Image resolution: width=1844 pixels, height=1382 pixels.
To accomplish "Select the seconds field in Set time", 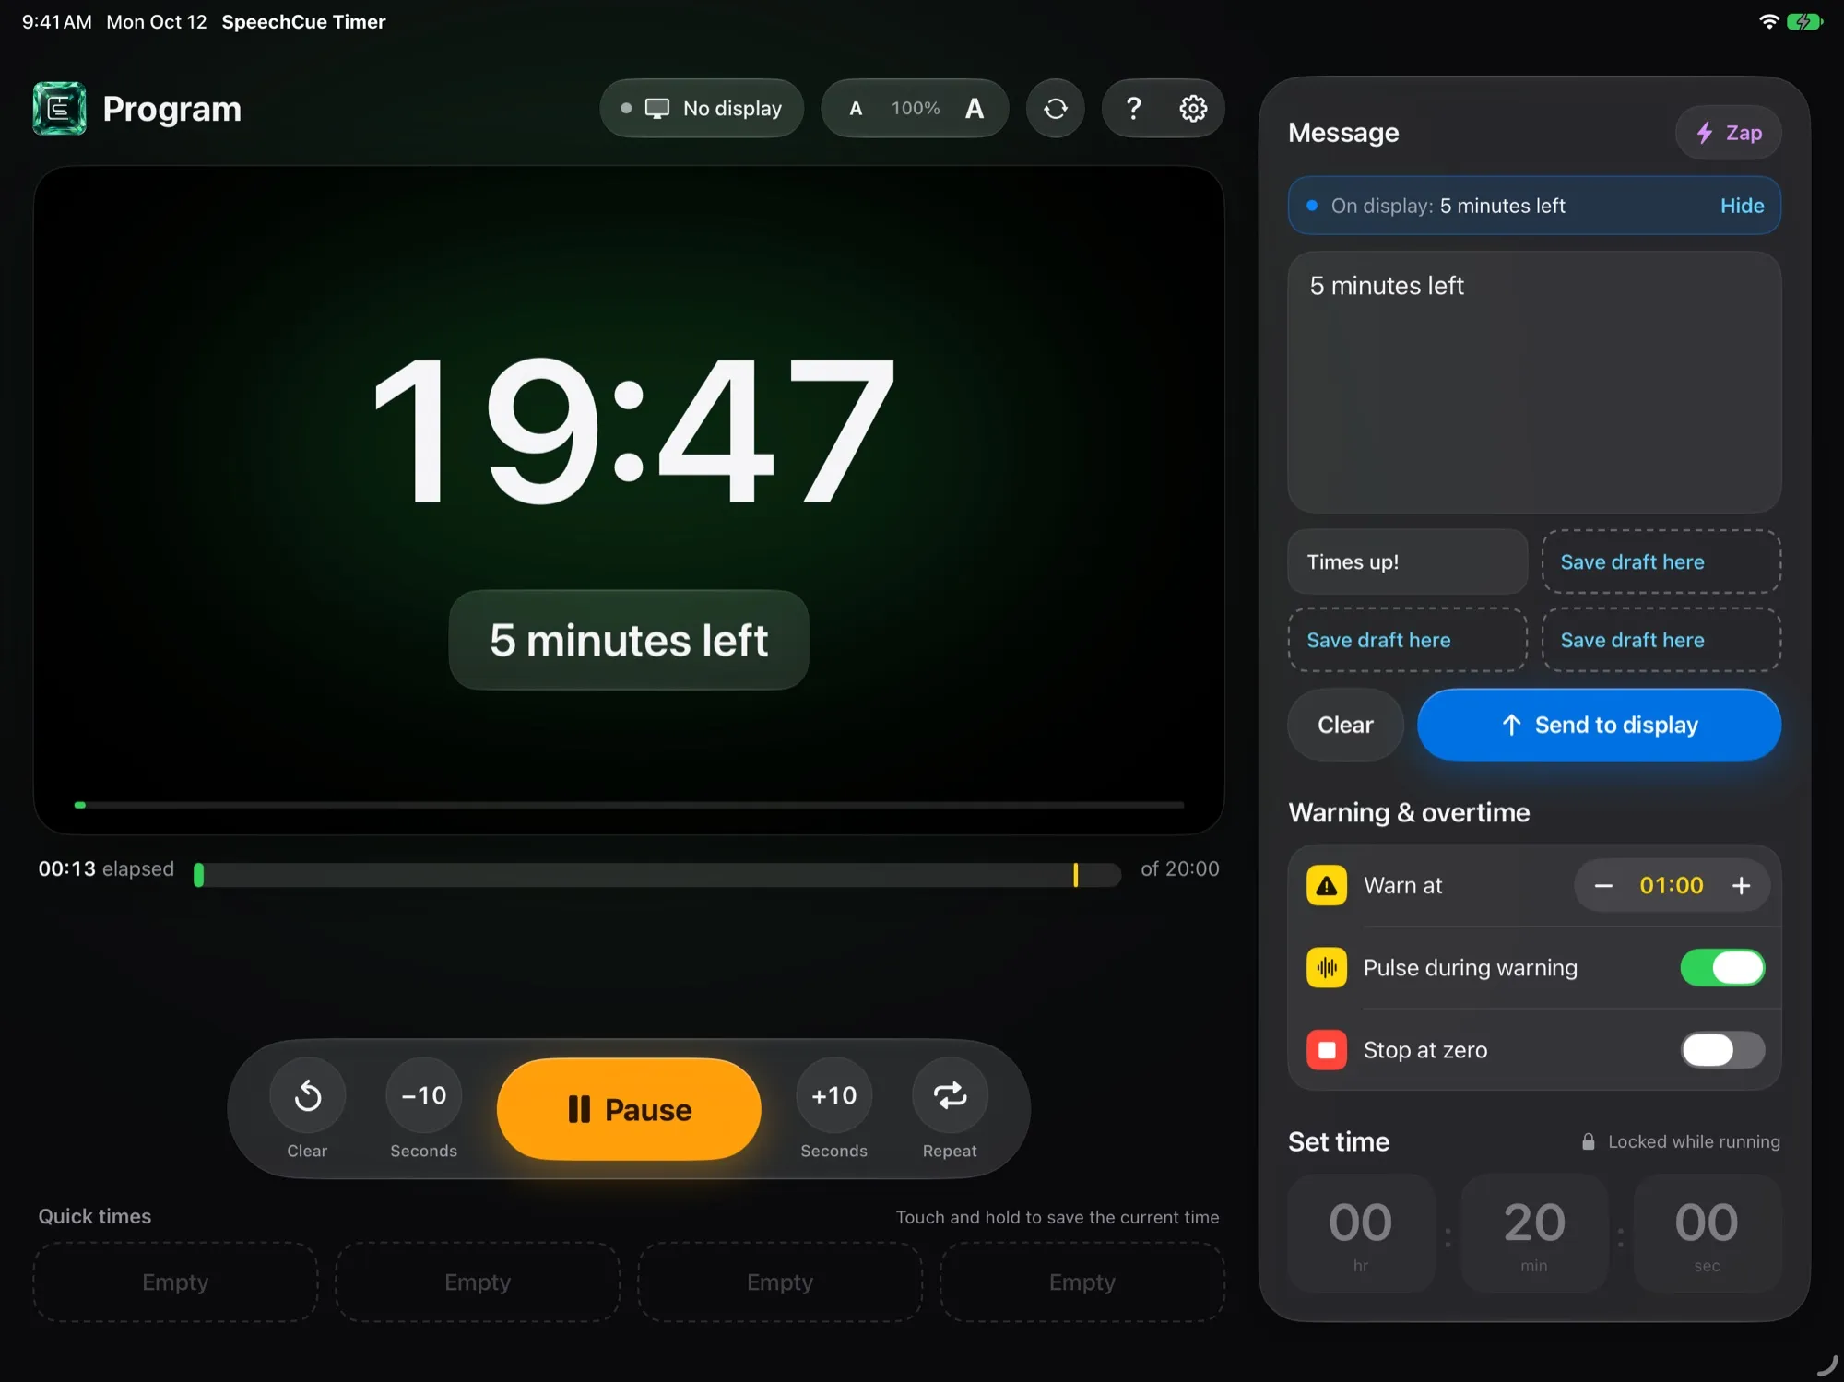I will 1707,1233.
